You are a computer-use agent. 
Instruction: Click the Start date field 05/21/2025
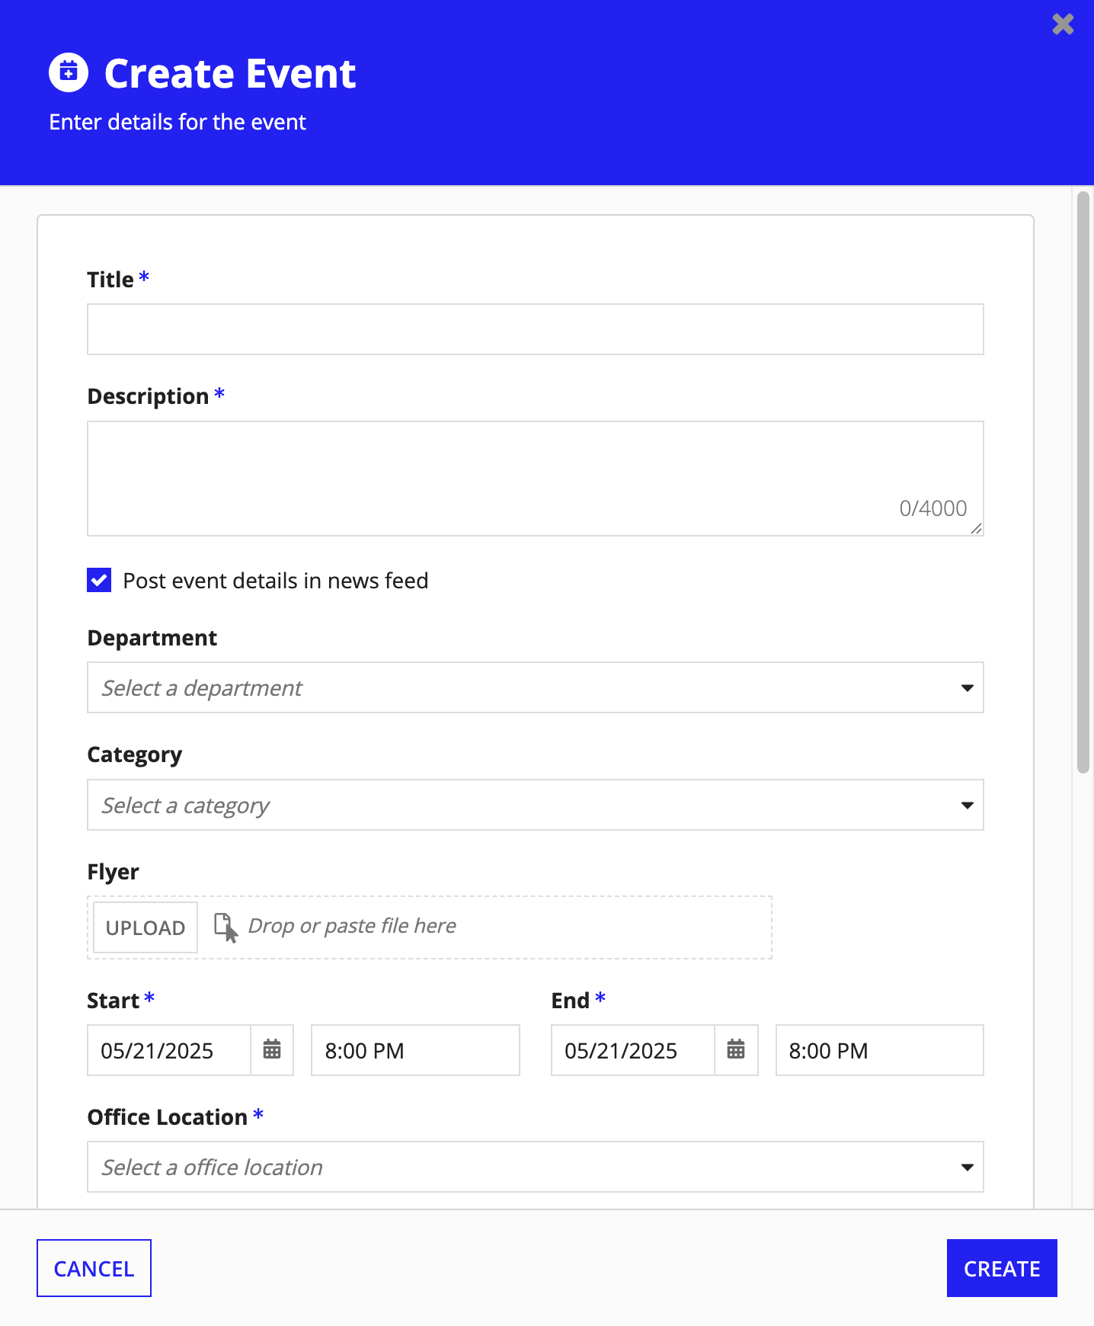169,1050
